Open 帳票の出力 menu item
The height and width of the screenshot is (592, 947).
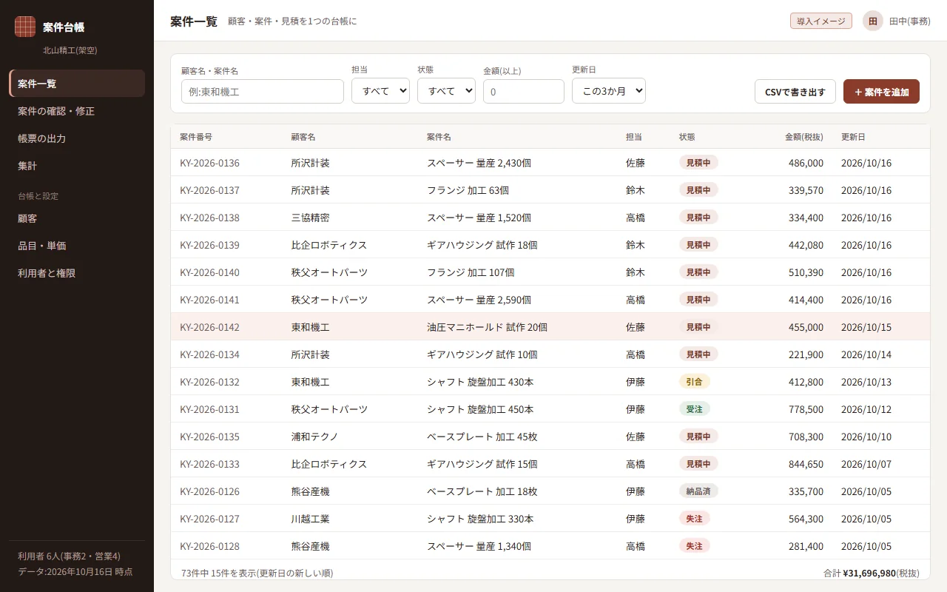(x=77, y=138)
